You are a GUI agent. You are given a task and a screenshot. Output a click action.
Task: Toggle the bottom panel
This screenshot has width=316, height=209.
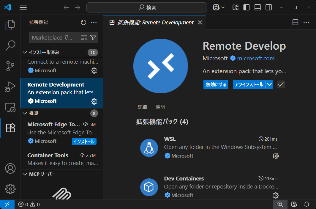click(x=257, y=7)
